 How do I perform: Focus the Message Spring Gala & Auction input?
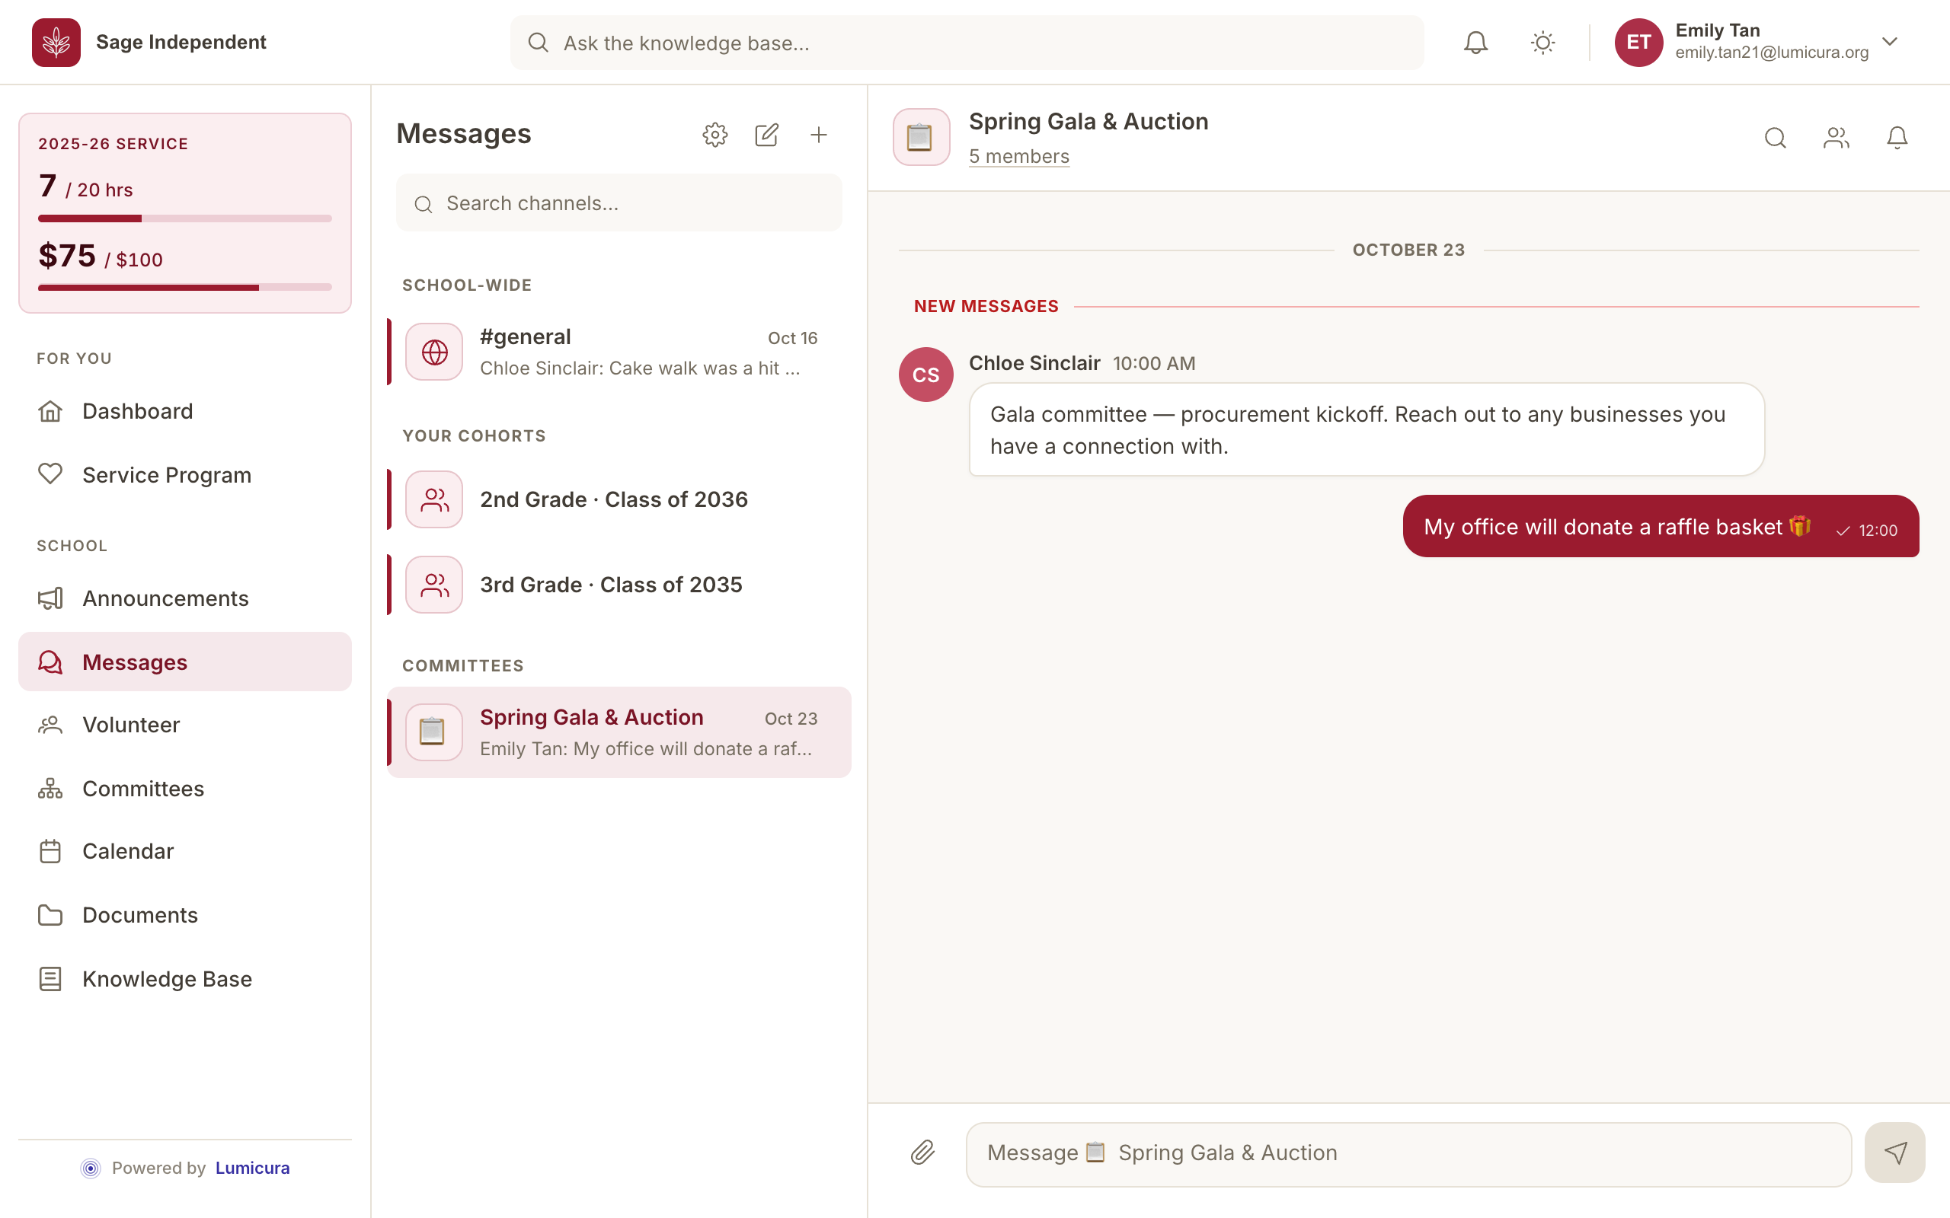1408,1153
